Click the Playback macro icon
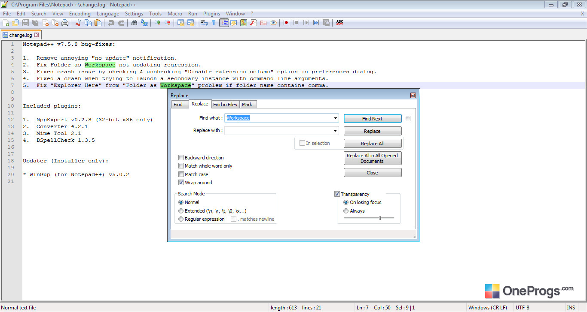Screen dimensions: 587x312 (x=306, y=23)
